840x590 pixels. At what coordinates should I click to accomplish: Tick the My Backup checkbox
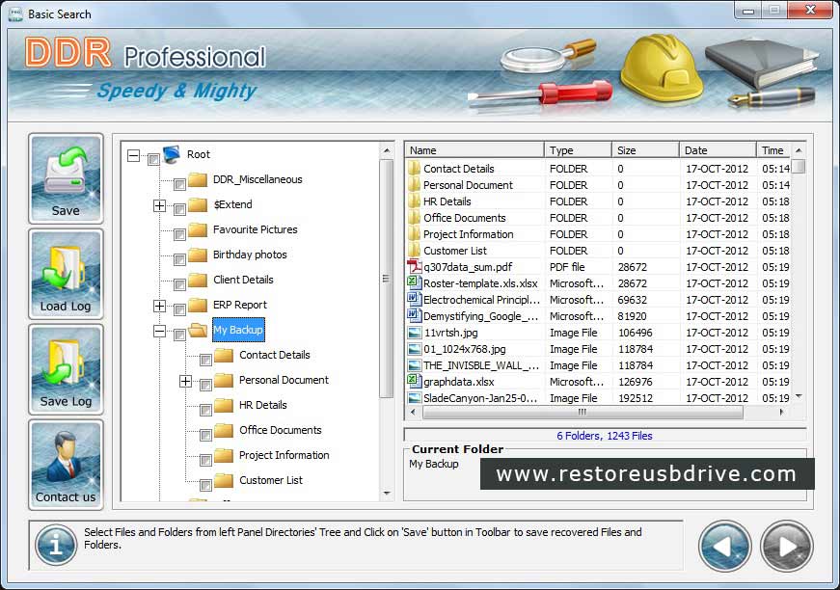tap(180, 335)
